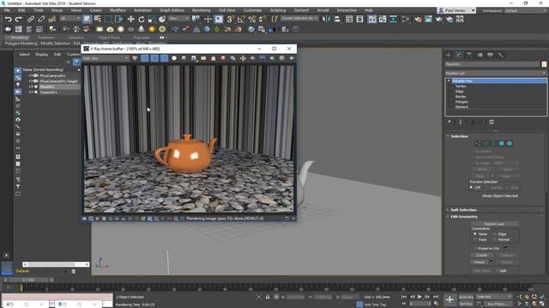Click the Plane001 object color swatch
Viewport: 549px width, 308px height.
click(x=544, y=64)
